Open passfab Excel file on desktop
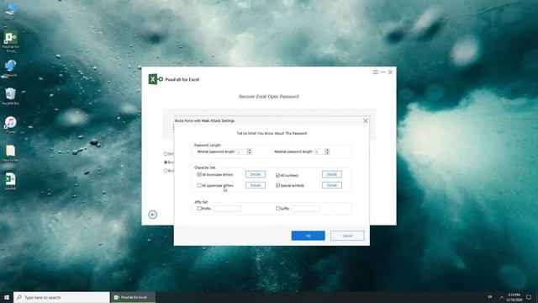The image size is (538, 303). coord(11,182)
